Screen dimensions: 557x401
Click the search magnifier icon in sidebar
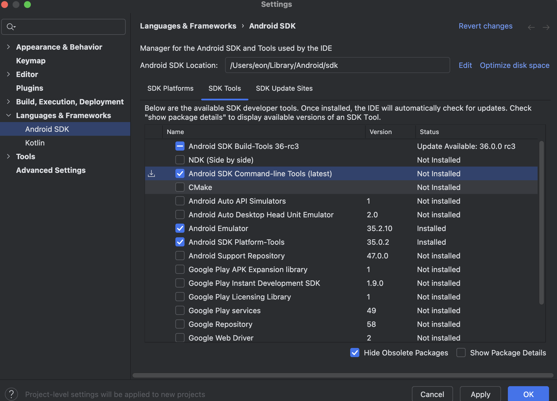[10, 27]
